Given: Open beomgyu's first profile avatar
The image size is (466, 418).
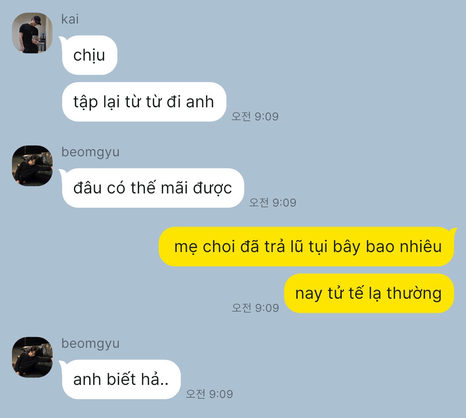Looking at the screenshot, I should point(32,166).
